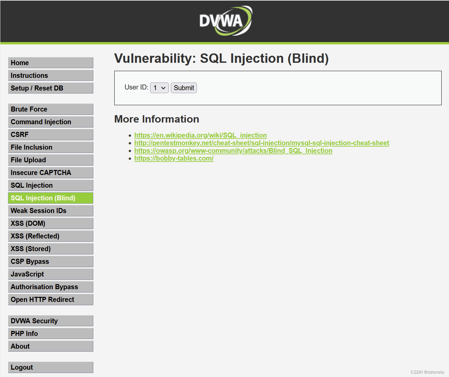The image size is (449, 377).
Task: Open Setup / Reset DB page
Action: click(x=50, y=88)
